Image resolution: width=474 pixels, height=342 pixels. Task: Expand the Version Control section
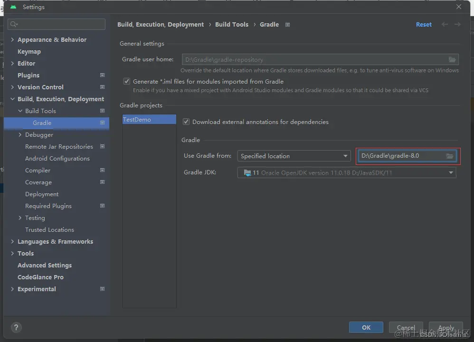pos(12,87)
